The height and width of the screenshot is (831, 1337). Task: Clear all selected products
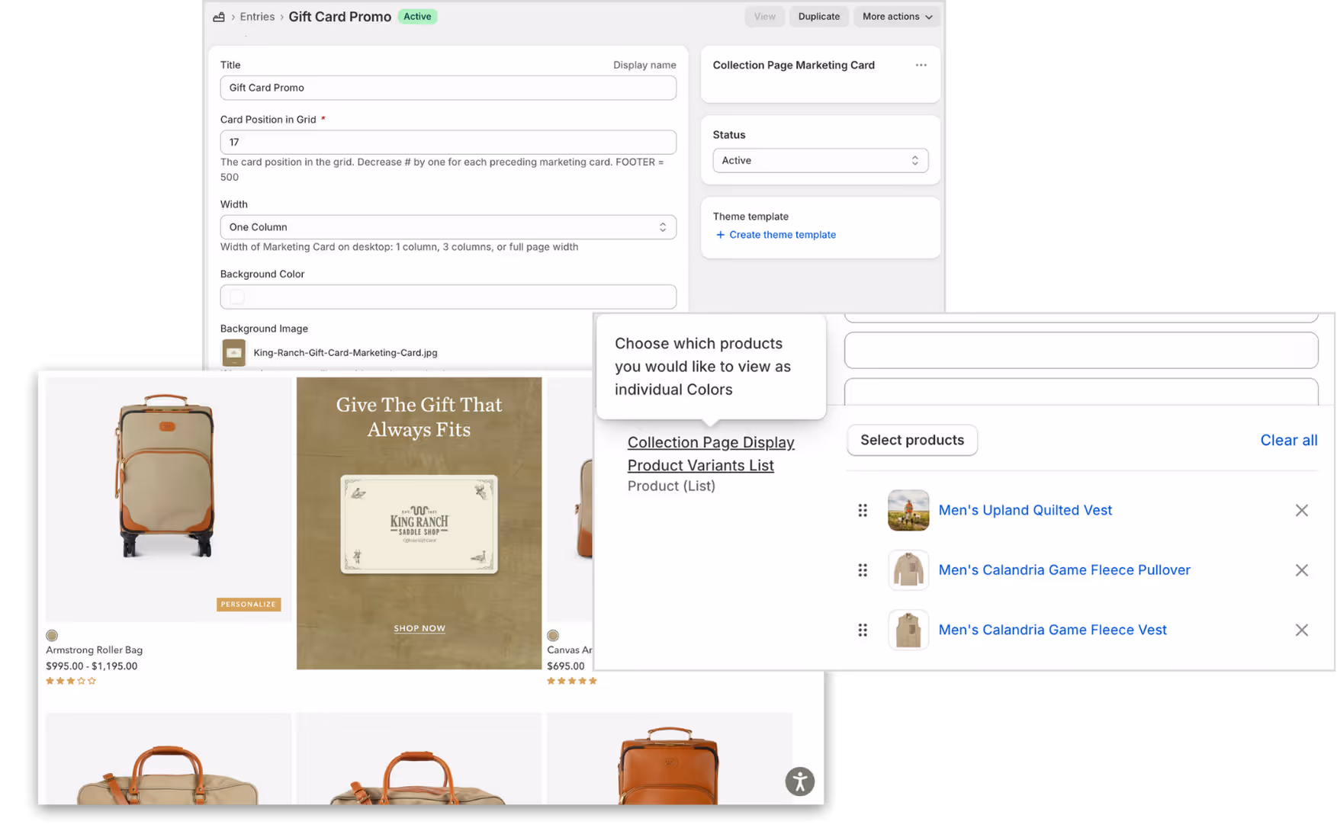pyautogui.click(x=1288, y=440)
